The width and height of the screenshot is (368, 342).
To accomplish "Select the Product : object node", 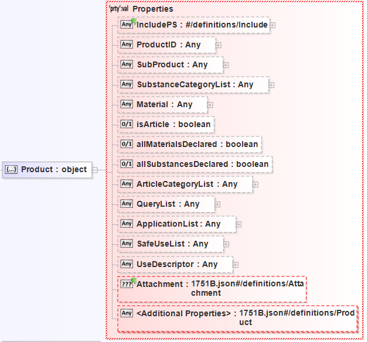I will tap(53, 170).
